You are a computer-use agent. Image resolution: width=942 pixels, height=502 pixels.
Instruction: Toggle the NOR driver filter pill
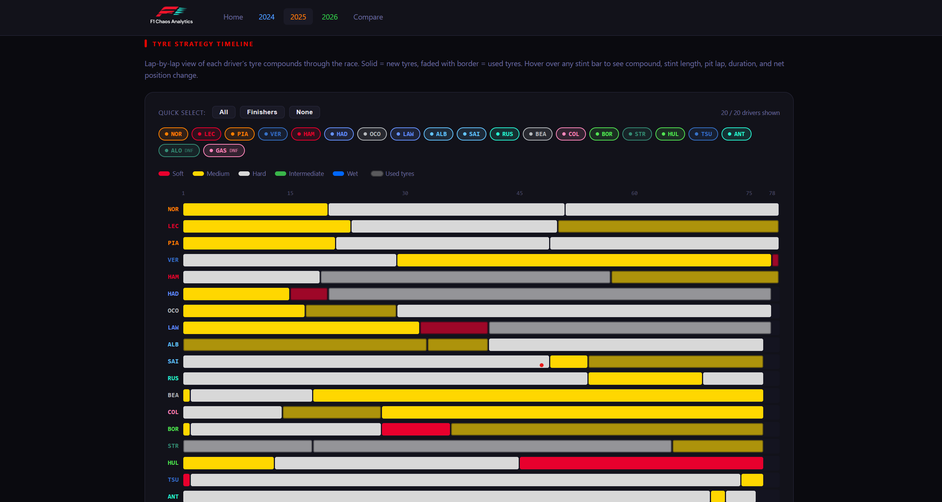[173, 134]
